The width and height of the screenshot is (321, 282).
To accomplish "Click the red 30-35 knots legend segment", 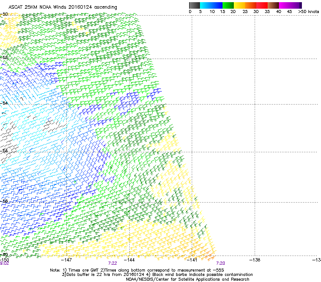I will click(262, 5).
